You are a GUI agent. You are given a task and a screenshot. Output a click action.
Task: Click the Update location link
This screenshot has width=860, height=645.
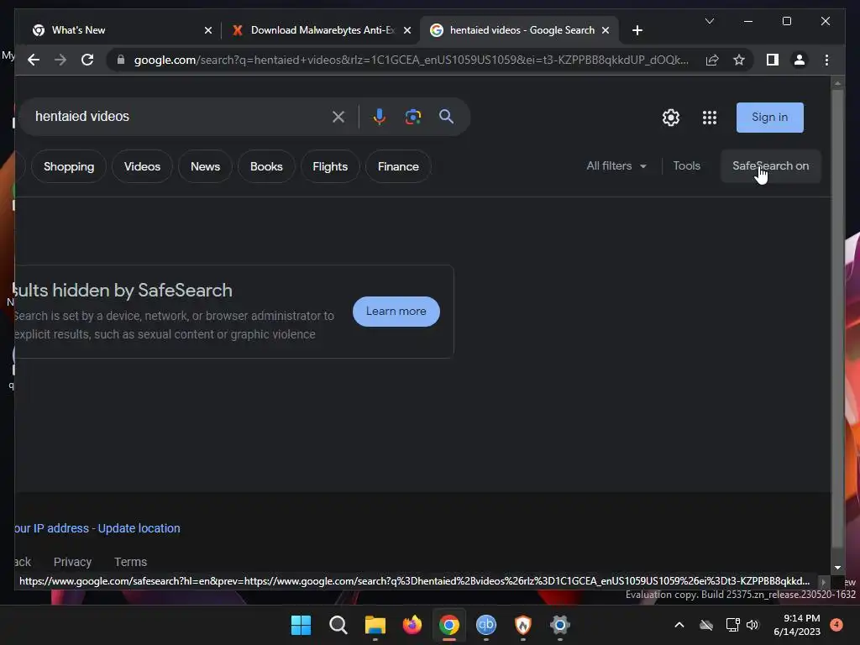click(x=139, y=528)
